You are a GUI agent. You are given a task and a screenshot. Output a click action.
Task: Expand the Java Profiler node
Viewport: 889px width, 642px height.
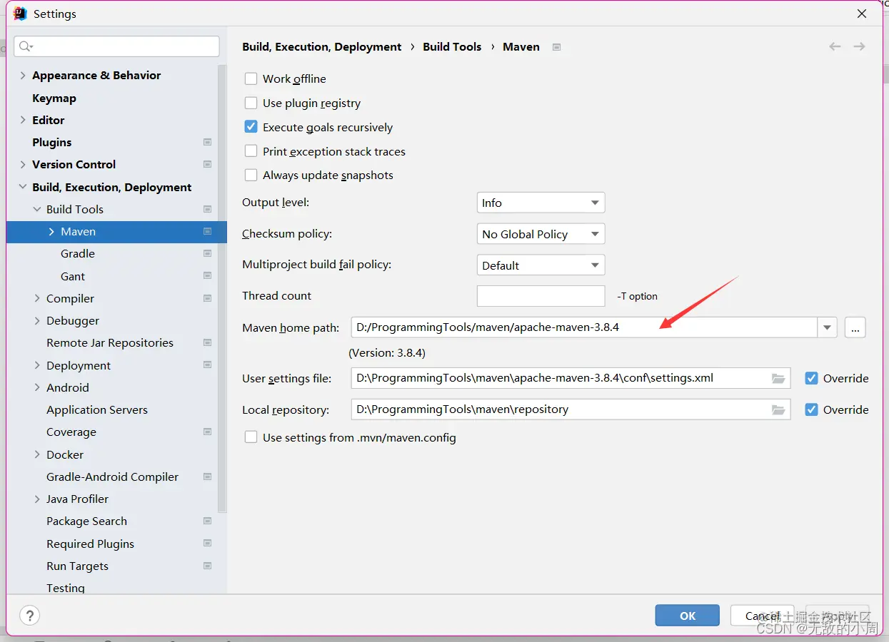coord(37,499)
